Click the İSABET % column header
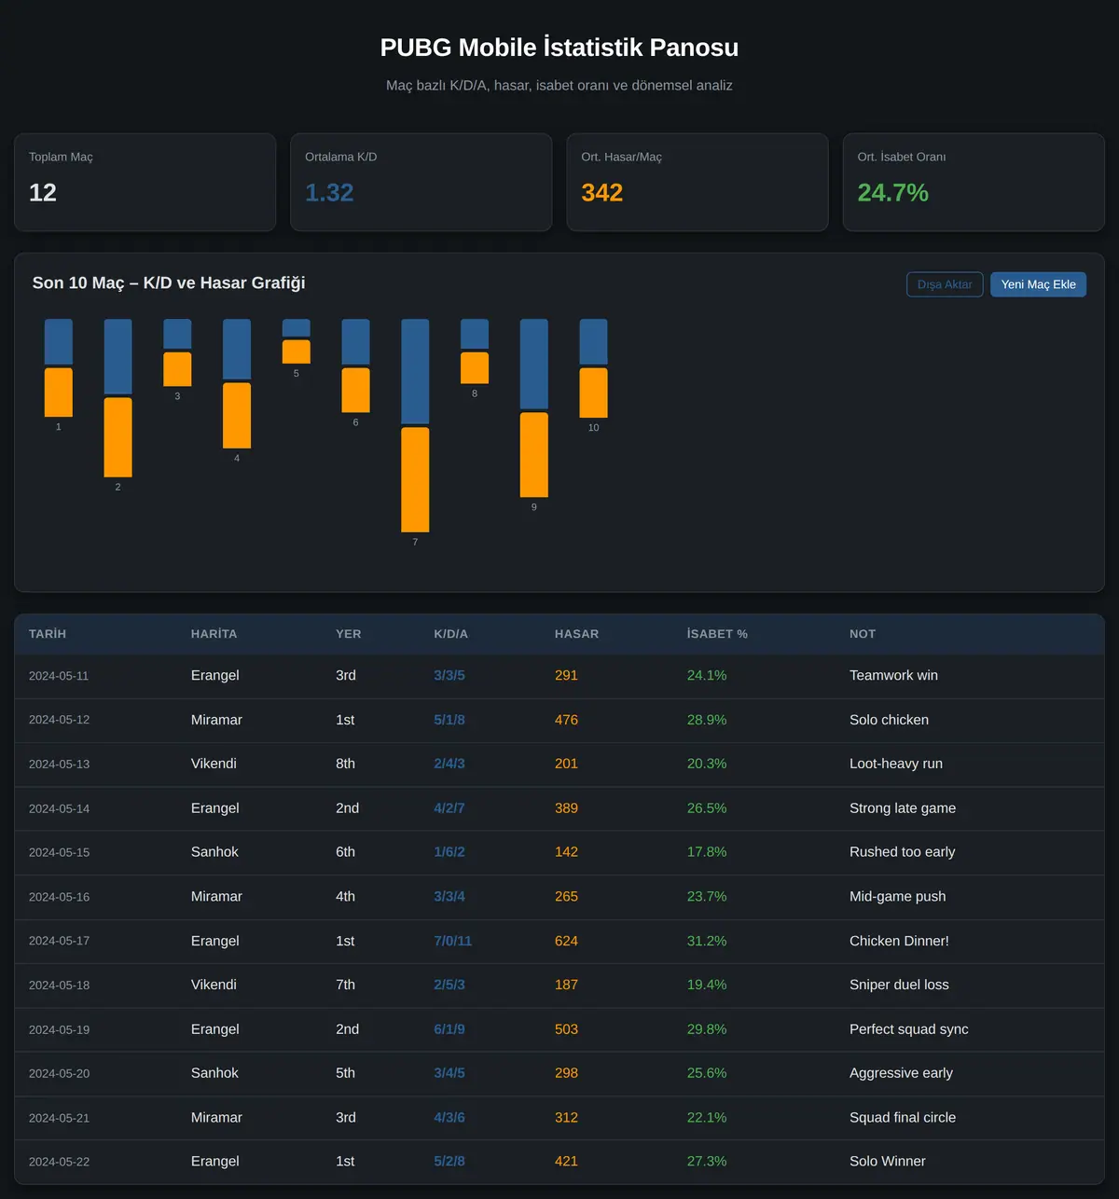Screen dimensions: 1119x1199 [x=717, y=634]
